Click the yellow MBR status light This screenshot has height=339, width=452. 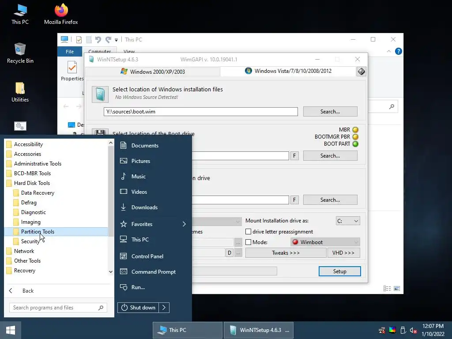tap(355, 130)
